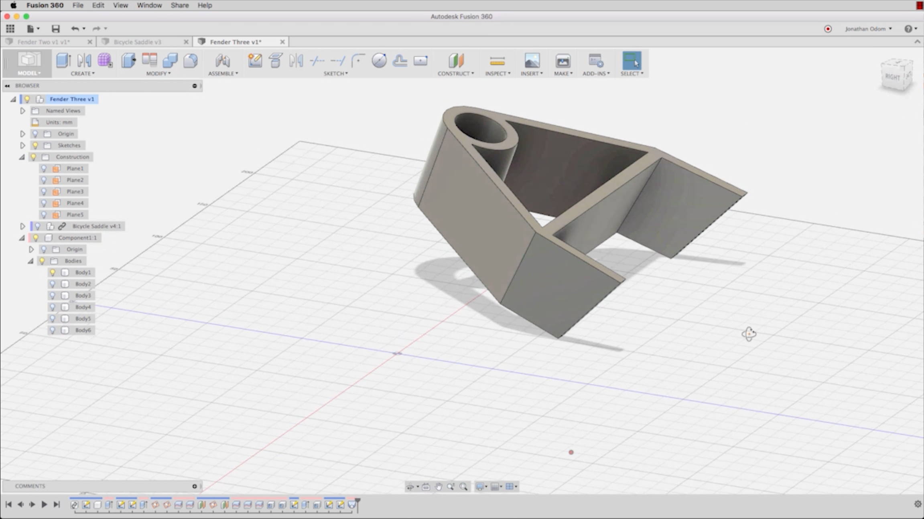This screenshot has width=924, height=519.
Task: Click the Save icon in top toolbar
Action: (x=55, y=28)
